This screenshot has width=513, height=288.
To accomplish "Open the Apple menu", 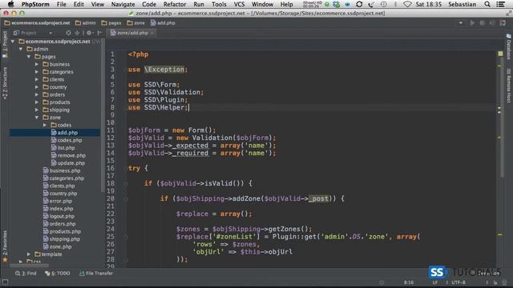I will 10,4.
